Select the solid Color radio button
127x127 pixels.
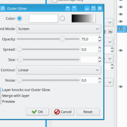click(19, 18)
